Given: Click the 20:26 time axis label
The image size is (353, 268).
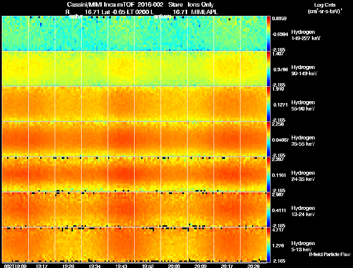Looking at the screenshot, I should [253, 266].
